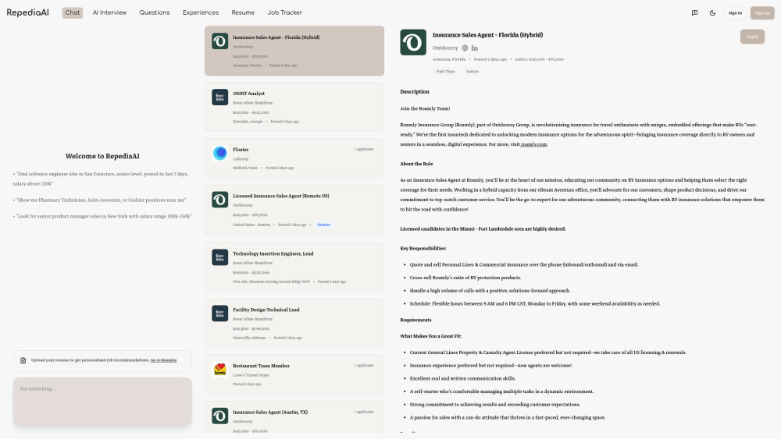
Task: Open Outdoorsy's website via the globe icon
Action: [464, 48]
